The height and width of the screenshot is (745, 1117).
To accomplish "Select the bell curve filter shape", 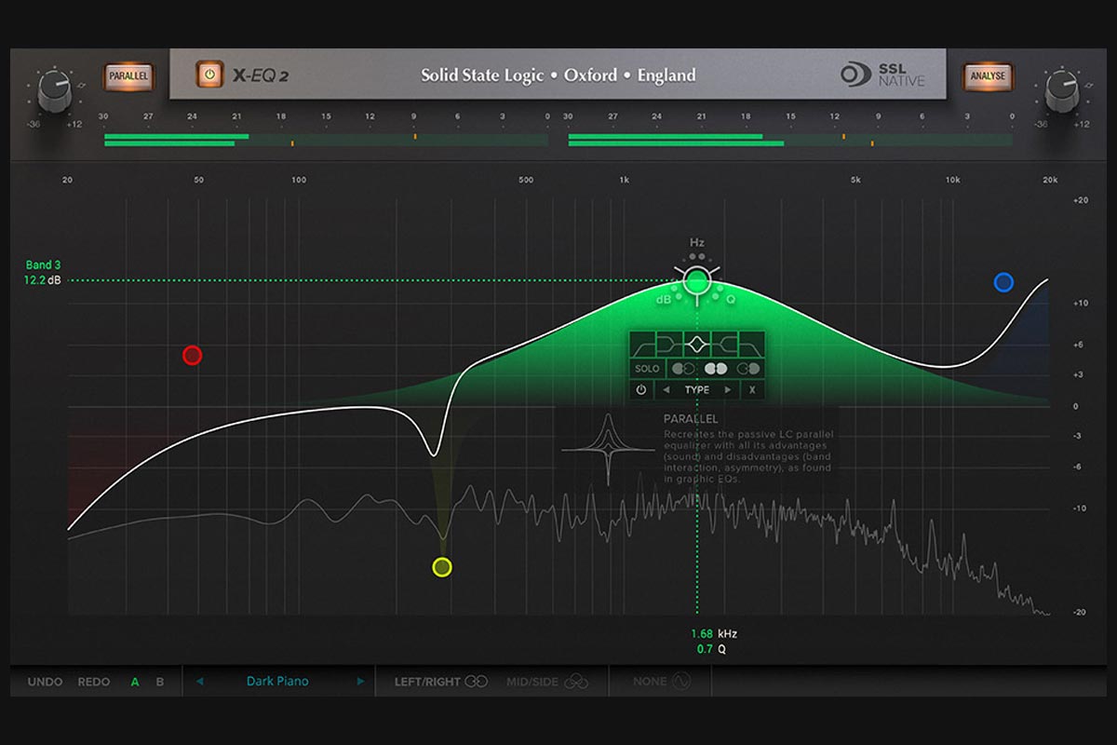I will click(696, 343).
